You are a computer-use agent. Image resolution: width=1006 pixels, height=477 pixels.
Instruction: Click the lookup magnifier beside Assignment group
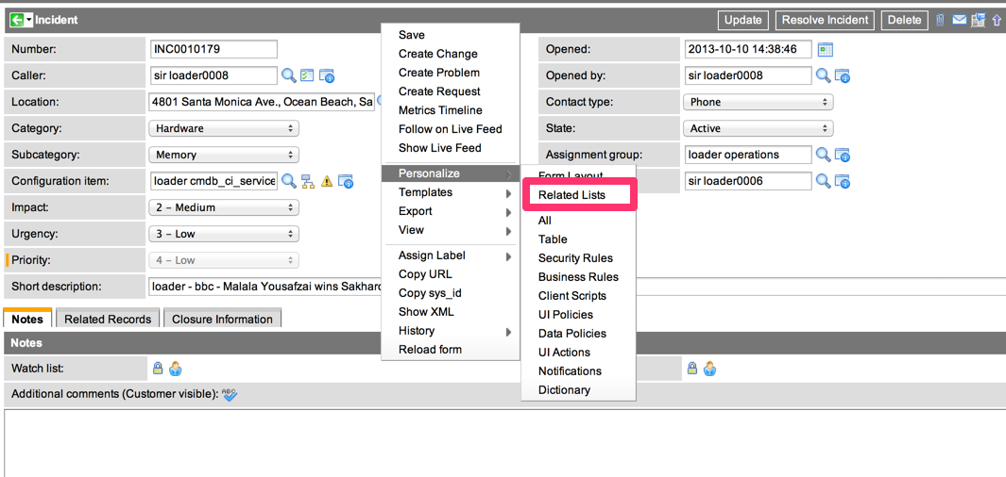823,155
